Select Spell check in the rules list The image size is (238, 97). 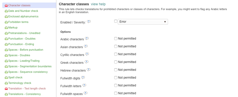(x=15, y=77)
